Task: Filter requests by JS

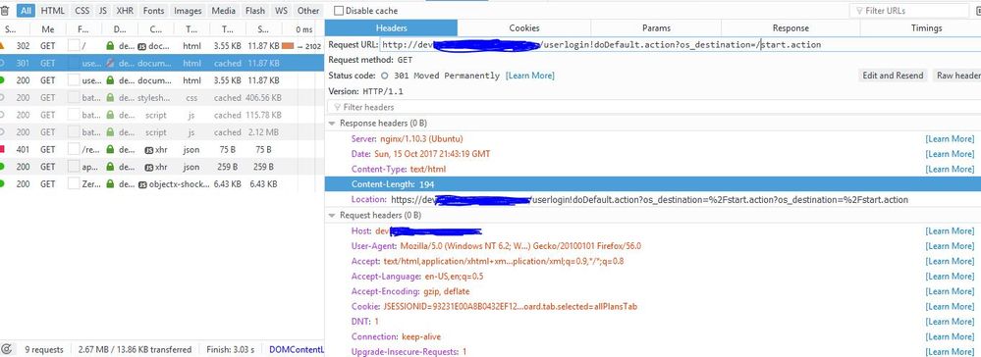Action: [x=102, y=11]
